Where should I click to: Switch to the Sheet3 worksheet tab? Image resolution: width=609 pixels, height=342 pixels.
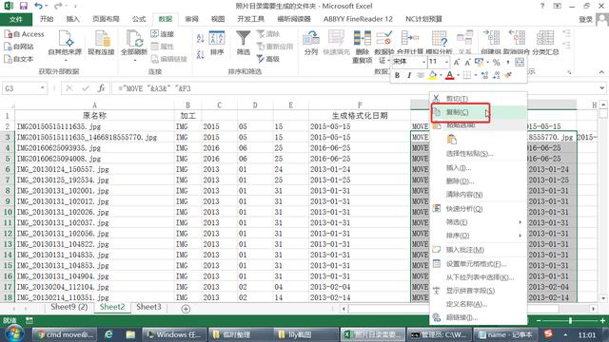coord(148,307)
